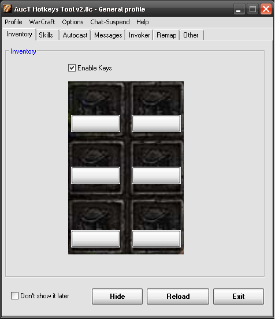Click the middle-right inventory slot hotkey field
This screenshot has height=319, width=275.
(156, 175)
